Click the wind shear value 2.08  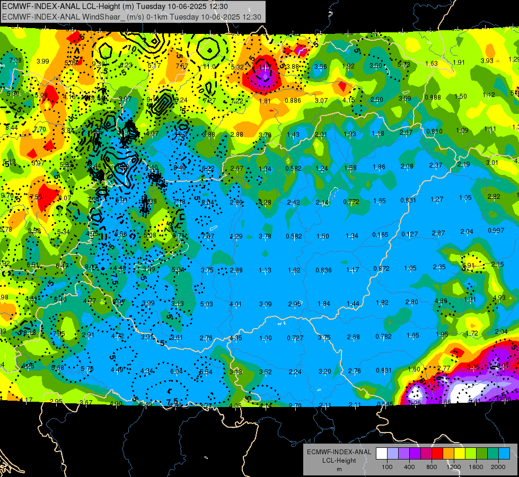click(x=407, y=166)
